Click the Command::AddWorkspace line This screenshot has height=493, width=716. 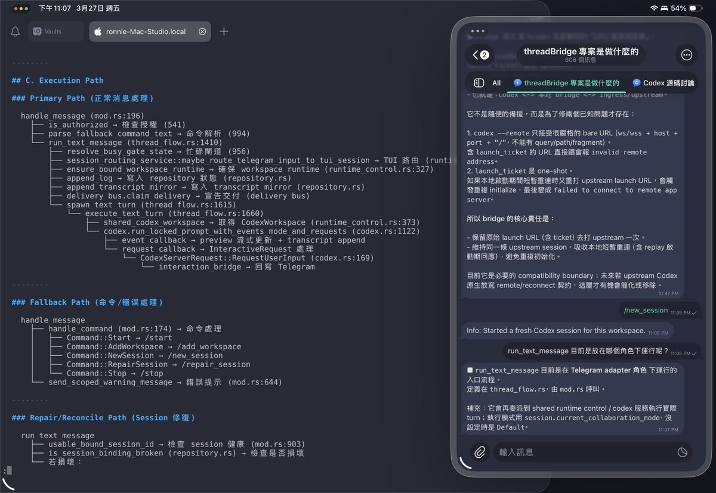154,346
